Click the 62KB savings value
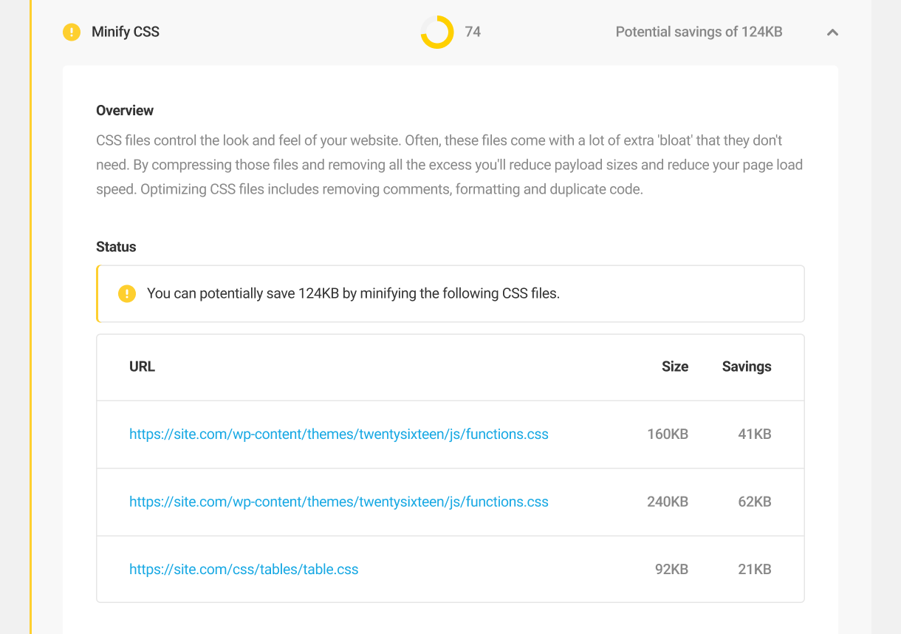The width and height of the screenshot is (901, 634). [x=754, y=502]
